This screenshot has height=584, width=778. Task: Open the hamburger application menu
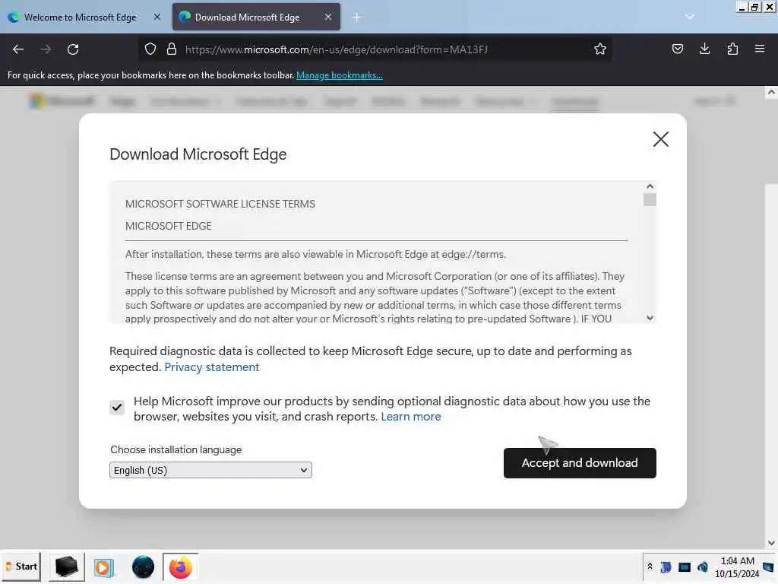point(759,49)
